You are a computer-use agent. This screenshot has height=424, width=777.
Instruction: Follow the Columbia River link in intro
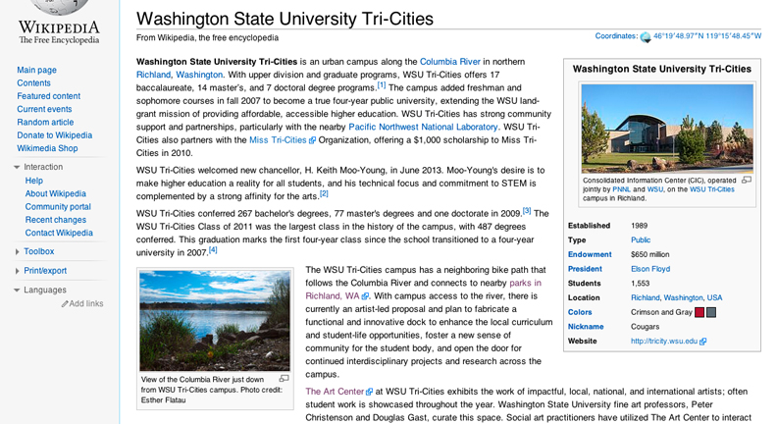pyautogui.click(x=450, y=62)
